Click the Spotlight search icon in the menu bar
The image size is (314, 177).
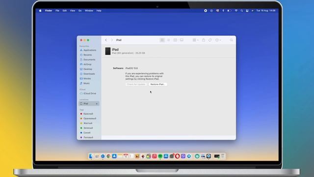tap(242, 11)
